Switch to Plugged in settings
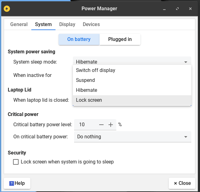 (x=120, y=39)
